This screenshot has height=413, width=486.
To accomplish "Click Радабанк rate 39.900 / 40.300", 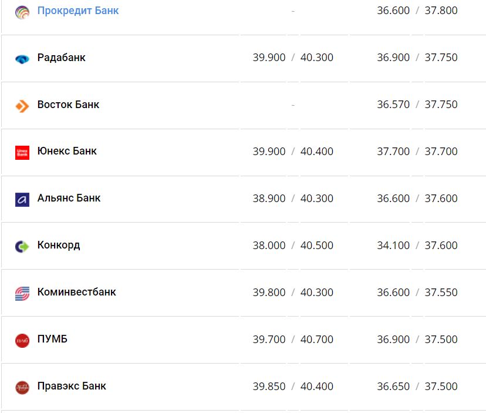I will pyautogui.click(x=293, y=58).
